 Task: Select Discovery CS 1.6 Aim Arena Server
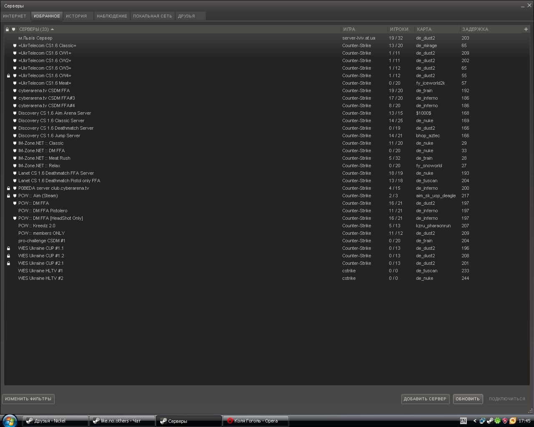pos(267,113)
